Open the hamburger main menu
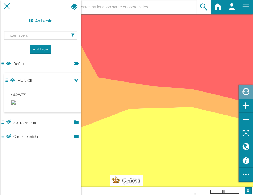The height and width of the screenshot is (195, 253). click(x=246, y=7)
